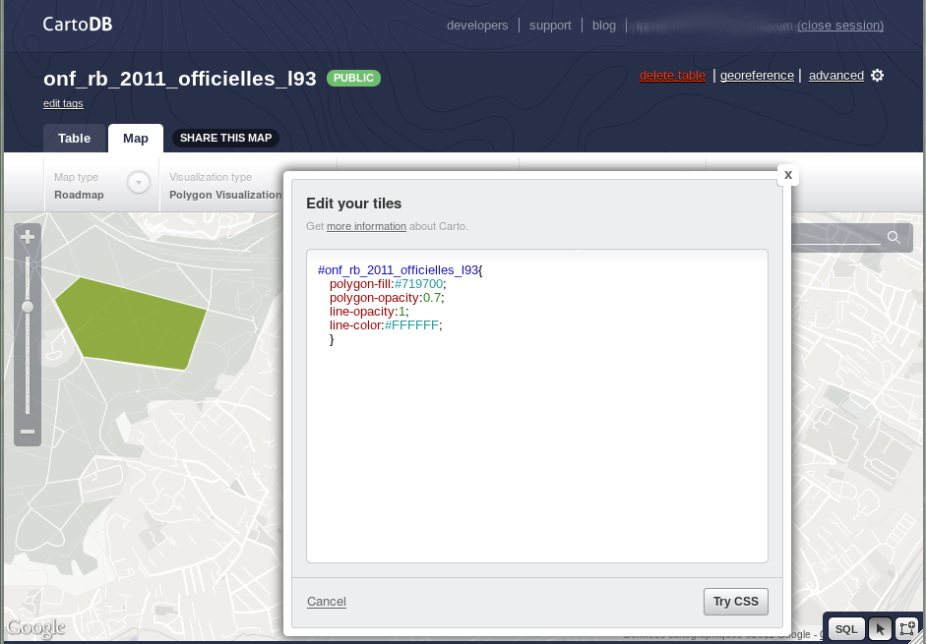Switch to the Table tab
The height and width of the screenshot is (644, 926).
75,138
